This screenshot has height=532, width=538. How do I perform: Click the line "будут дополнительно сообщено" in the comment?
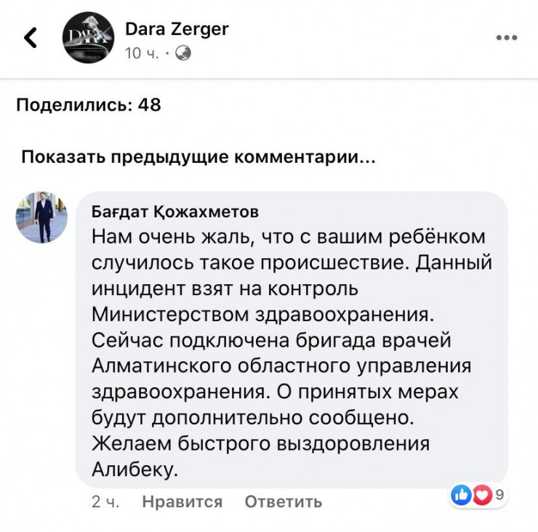[x=253, y=418]
